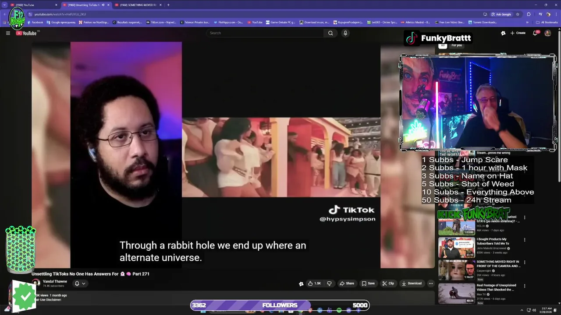Select the 'For you' filter chip
Screen dimensions: 561x315
click(x=457, y=45)
